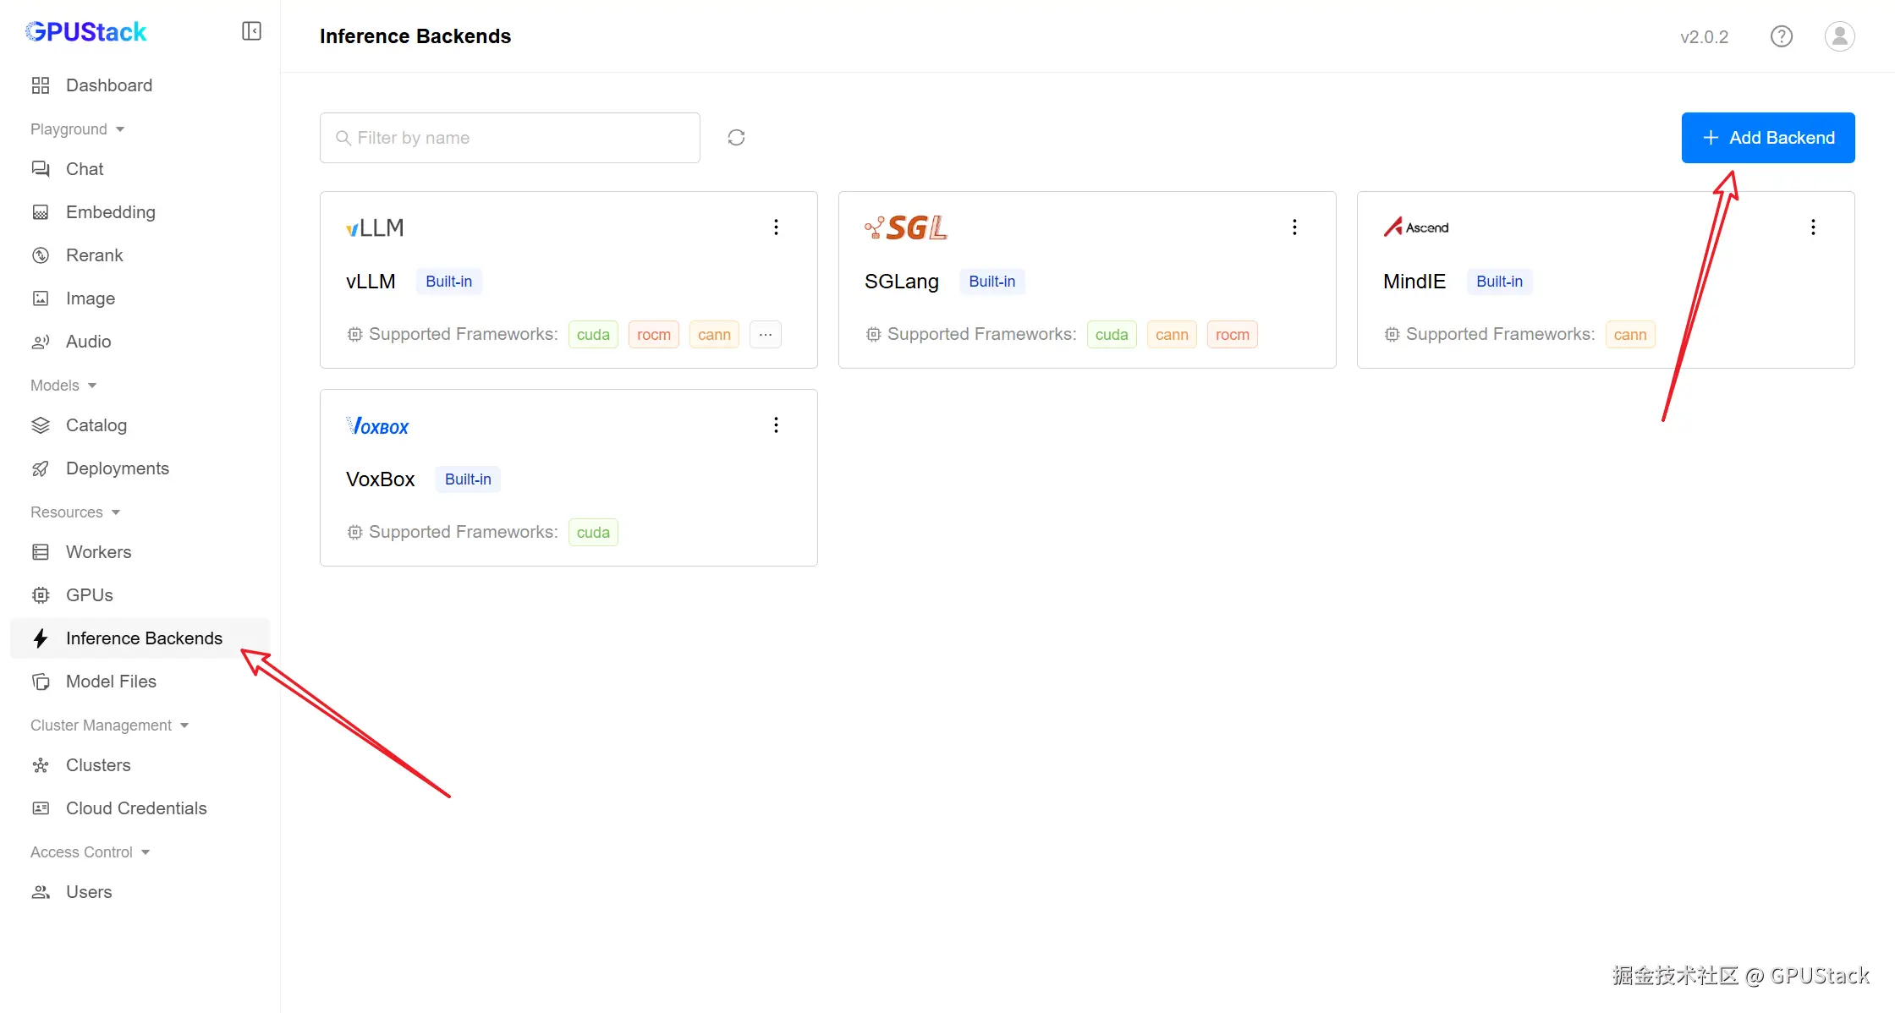Open the SGLang card three-dot menu

click(x=1294, y=227)
